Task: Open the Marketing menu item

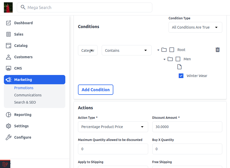Action: point(35,80)
